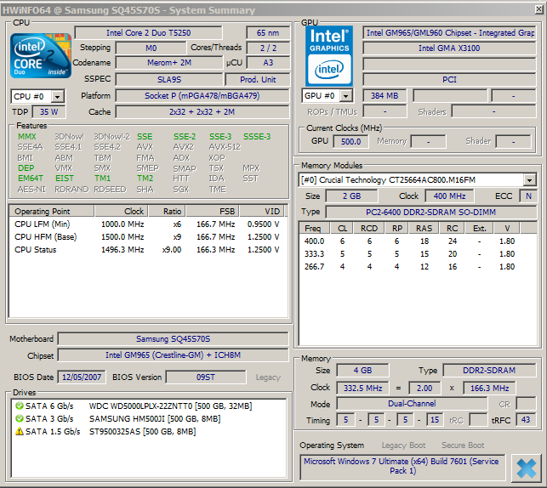This screenshot has height=488, width=547.
Task: Click the Dual-Channel memory mode field
Action: (412, 404)
